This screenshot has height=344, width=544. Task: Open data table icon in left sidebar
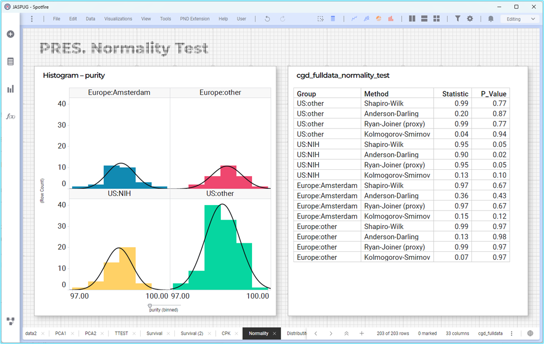click(11, 61)
